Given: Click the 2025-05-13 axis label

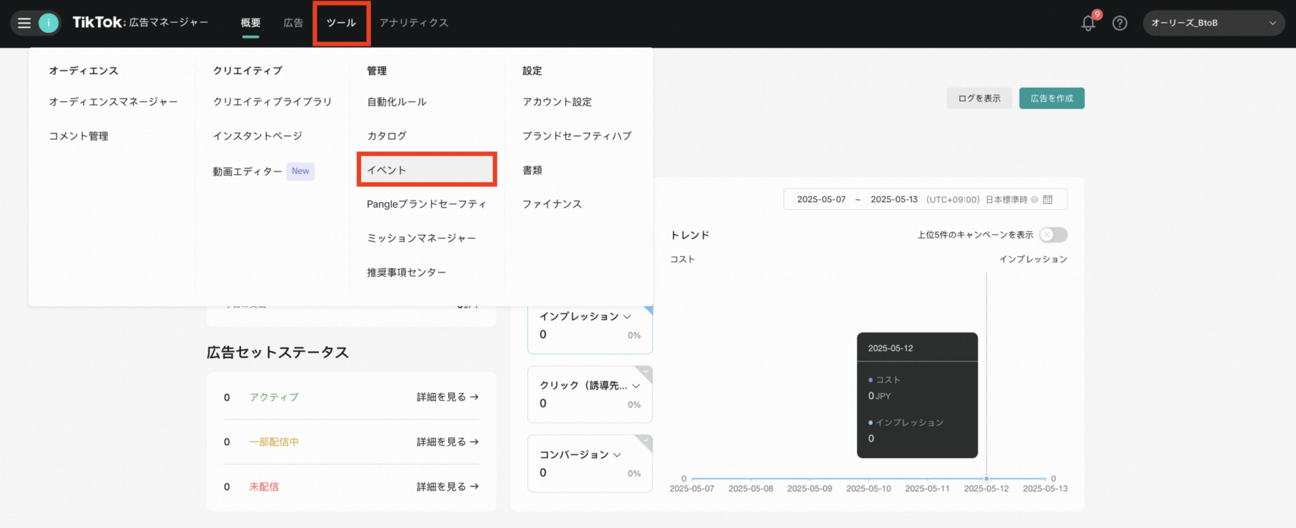Looking at the screenshot, I should [x=1045, y=489].
